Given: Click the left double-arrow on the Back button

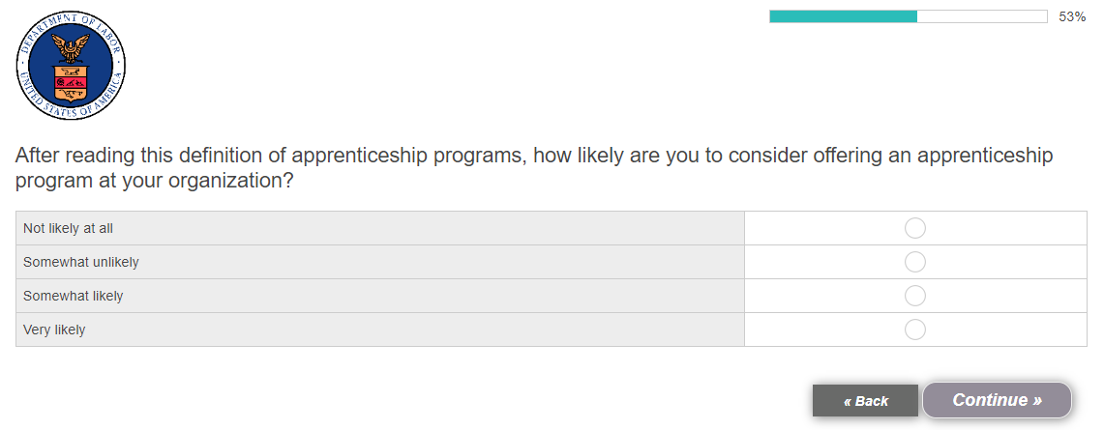Looking at the screenshot, I should coord(848,401).
